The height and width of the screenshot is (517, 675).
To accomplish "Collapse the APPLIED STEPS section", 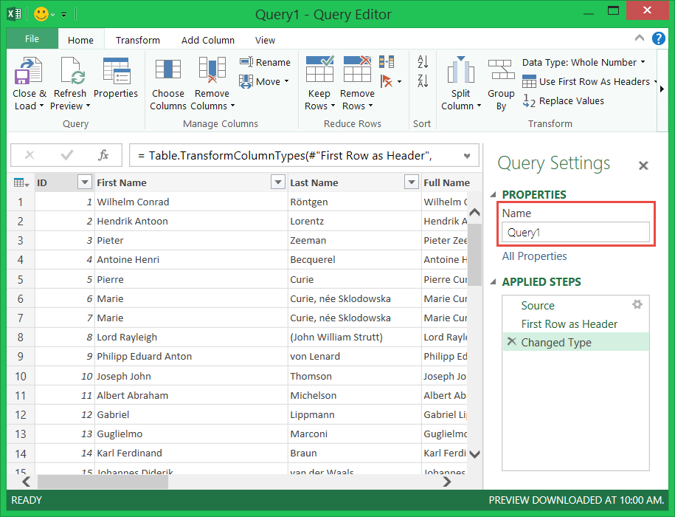I will [x=494, y=282].
